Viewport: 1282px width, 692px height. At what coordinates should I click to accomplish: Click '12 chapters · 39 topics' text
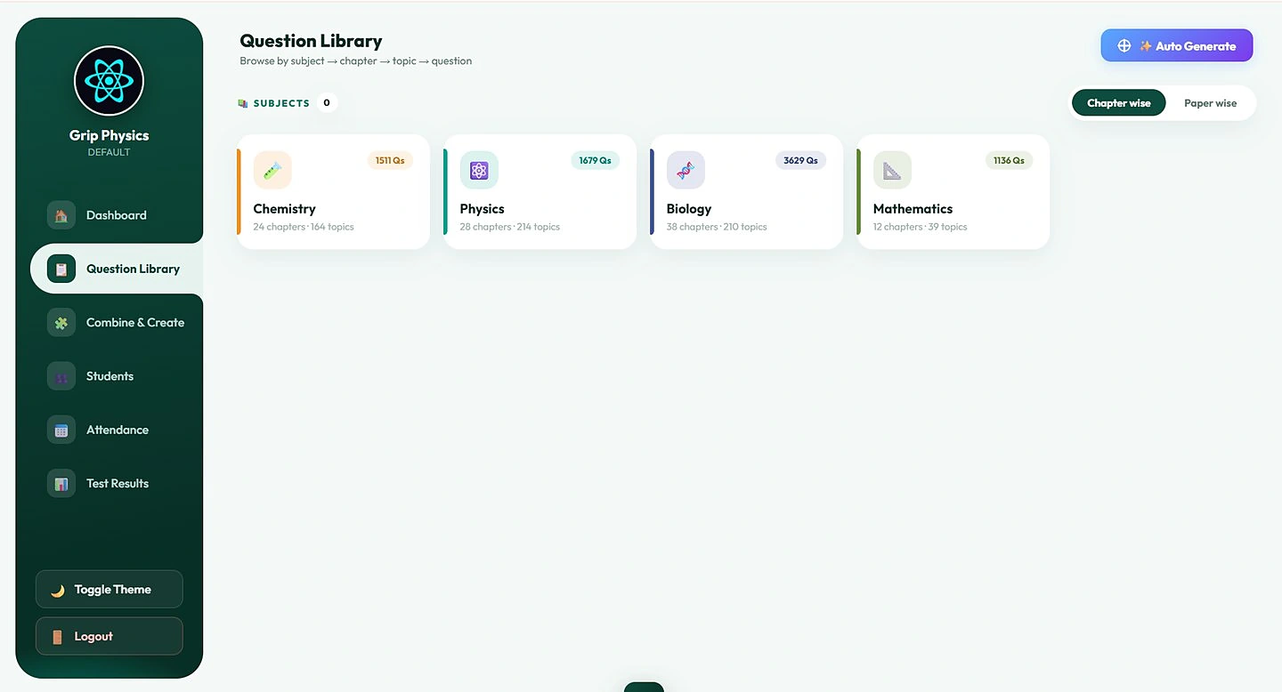[920, 227]
